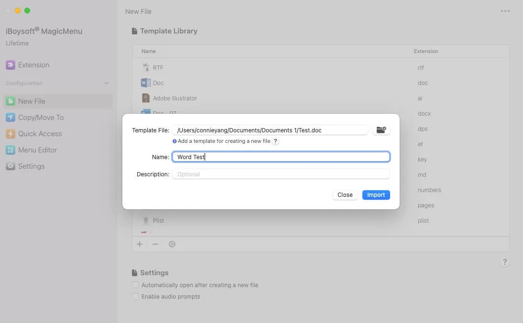Viewport: 523px width, 323px height.
Task: Click the Name field containing Word Test
Action: [x=281, y=157]
